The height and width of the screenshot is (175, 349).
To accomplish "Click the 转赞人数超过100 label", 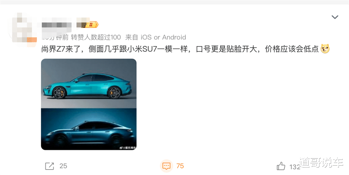I will click(96, 37).
